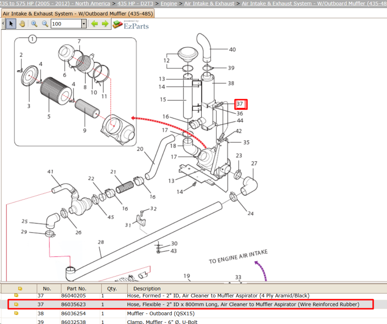Click the zoom percentage field showing 100

pyautogui.click(x=66, y=24)
